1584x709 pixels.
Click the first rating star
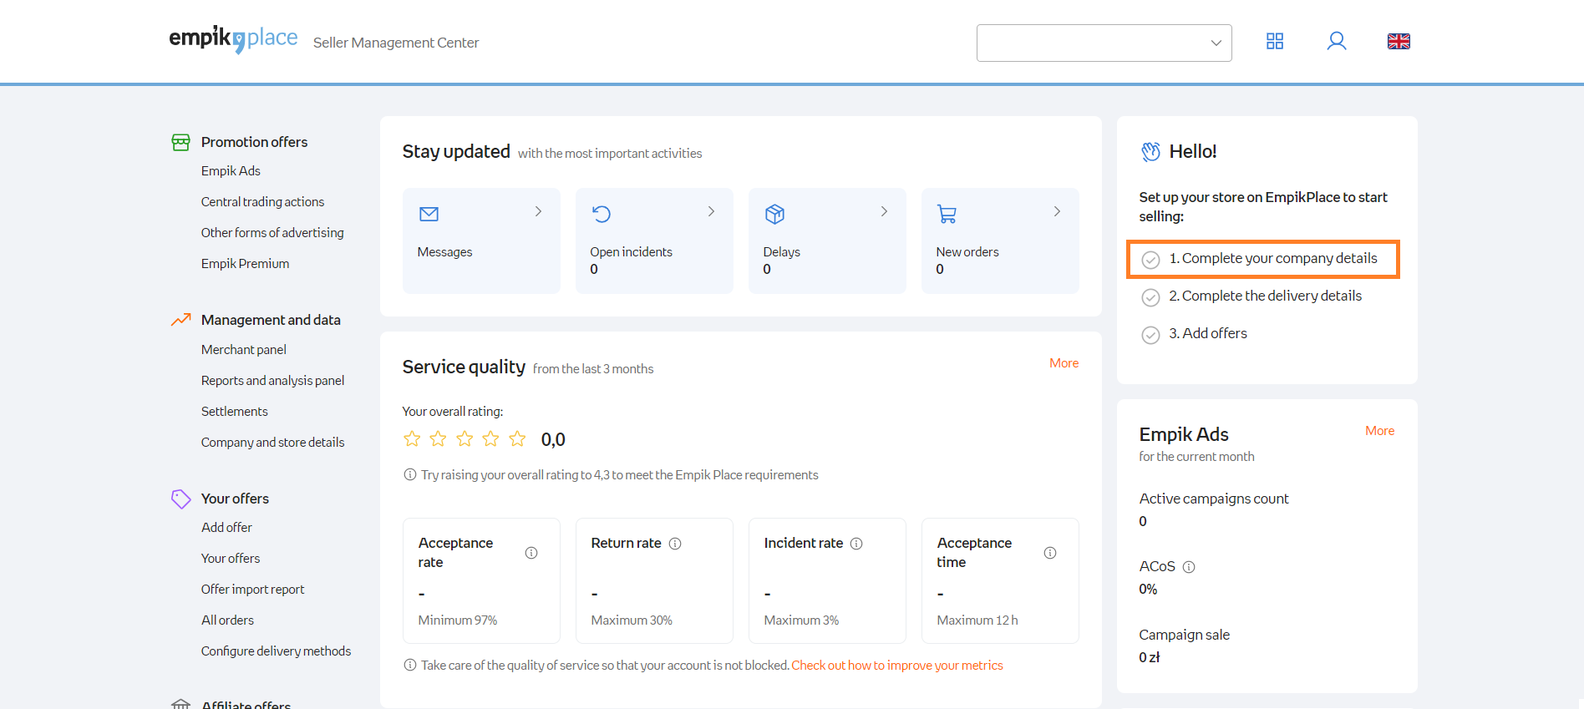412,439
